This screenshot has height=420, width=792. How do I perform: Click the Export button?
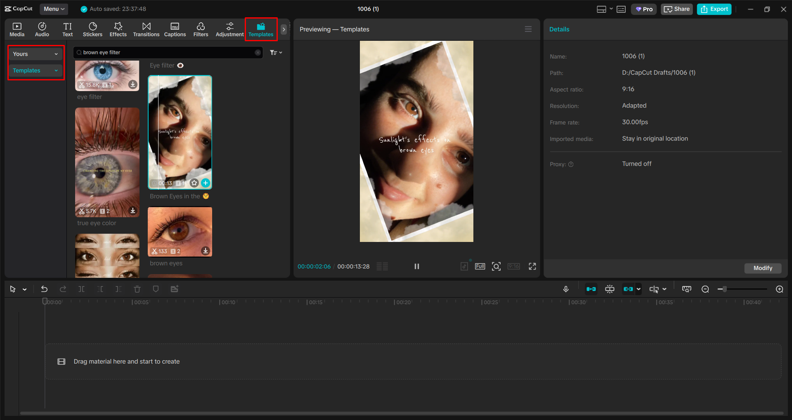tap(714, 9)
